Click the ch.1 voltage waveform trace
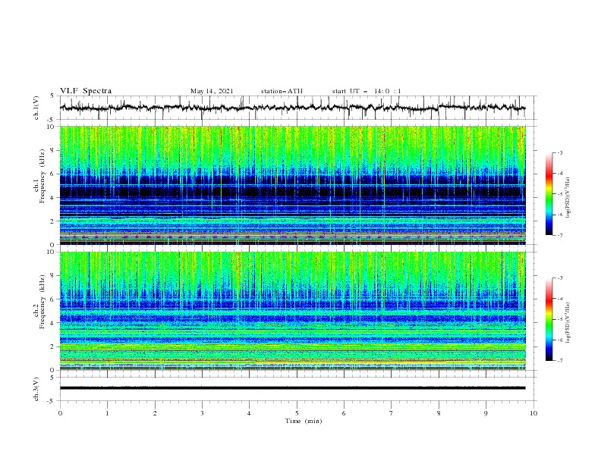Viewport: 601px width, 464px height. pos(292,108)
